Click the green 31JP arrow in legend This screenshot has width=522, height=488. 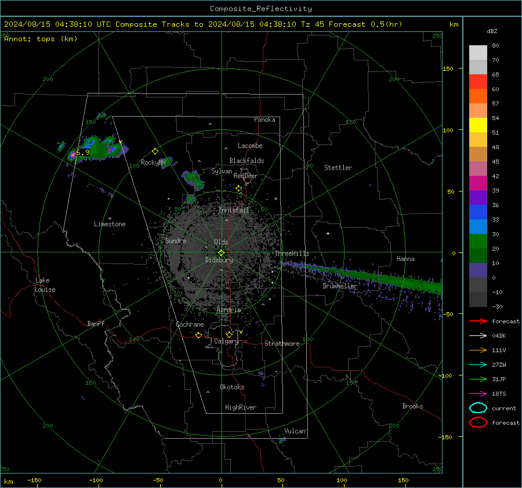478,379
